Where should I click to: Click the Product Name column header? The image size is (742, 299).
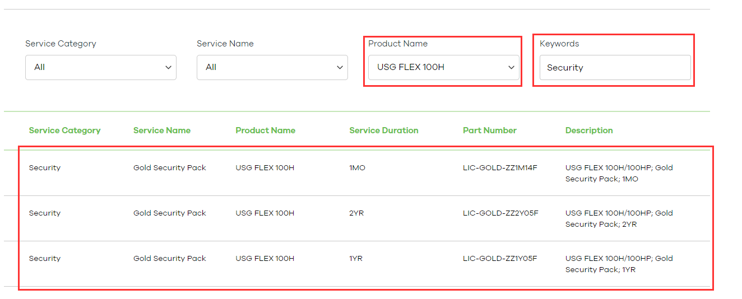tap(265, 130)
